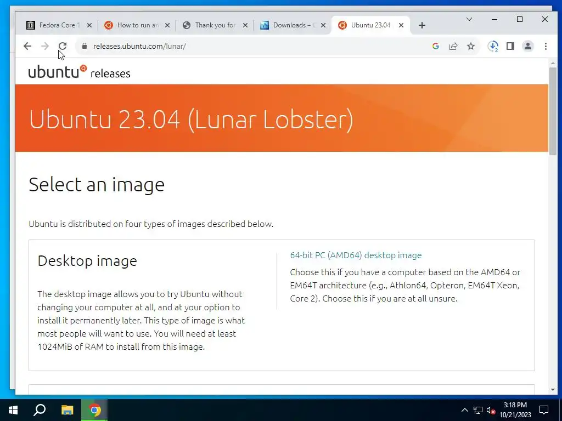Go back to the previous page
Viewport: 562px width, 421px height.
click(27, 46)
